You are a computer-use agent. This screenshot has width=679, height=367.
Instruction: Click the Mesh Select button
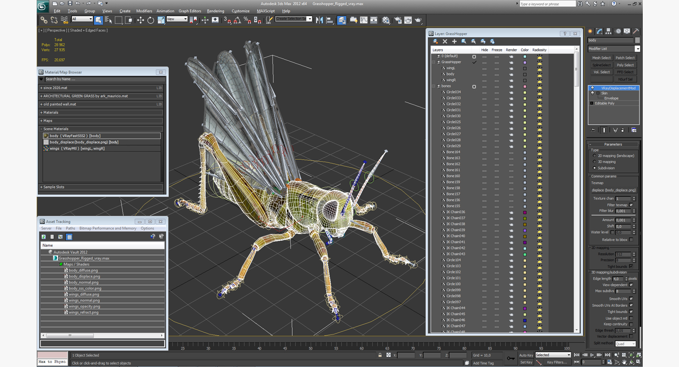601,58
